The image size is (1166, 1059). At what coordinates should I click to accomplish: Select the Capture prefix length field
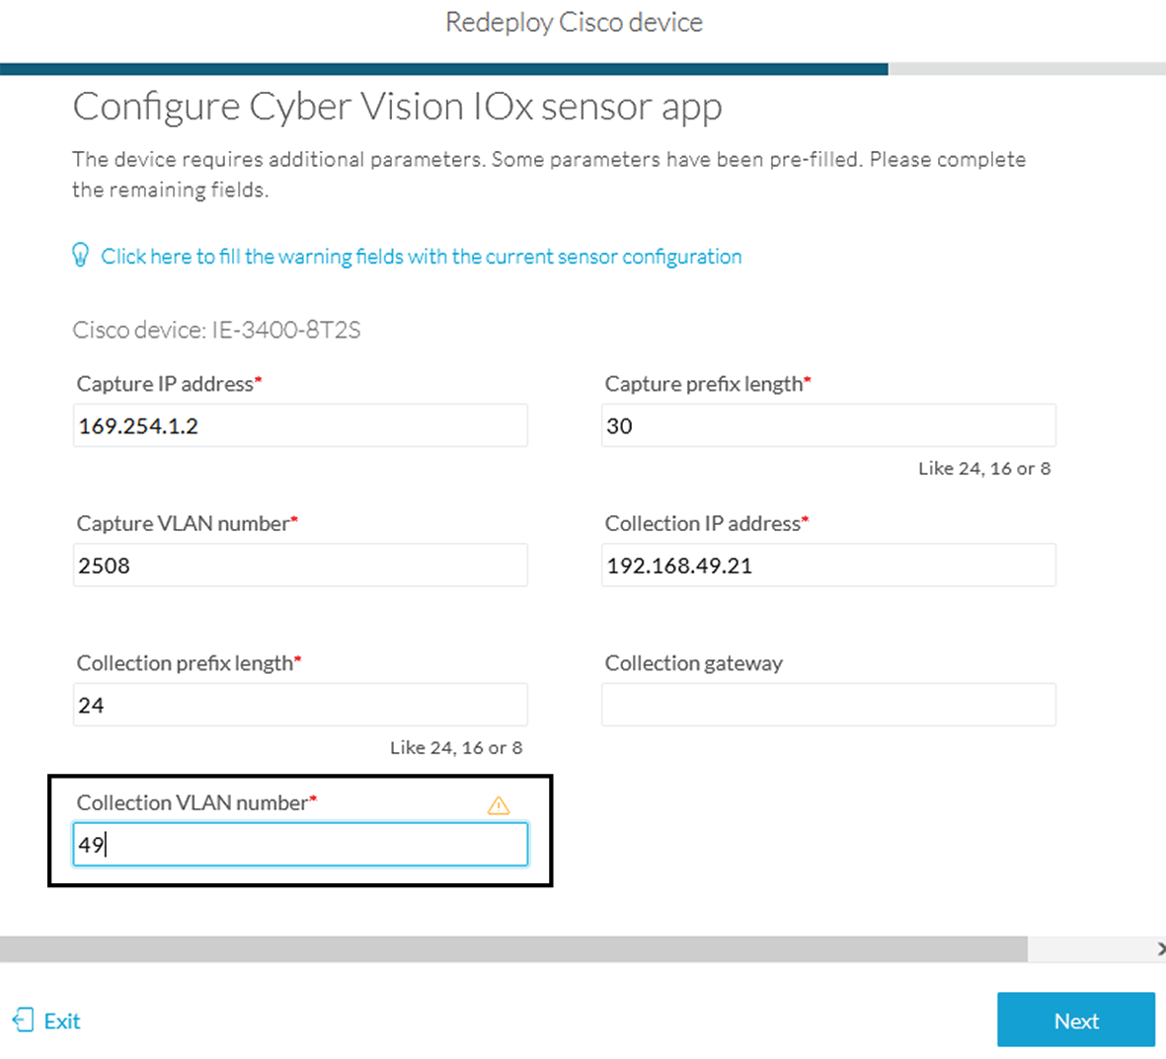tap(827, 424)
